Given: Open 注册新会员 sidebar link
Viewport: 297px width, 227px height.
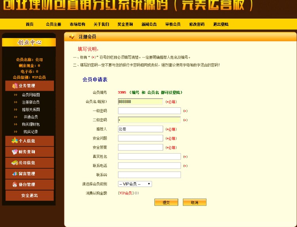Looking at the screenshot, I should coord(30,102).
